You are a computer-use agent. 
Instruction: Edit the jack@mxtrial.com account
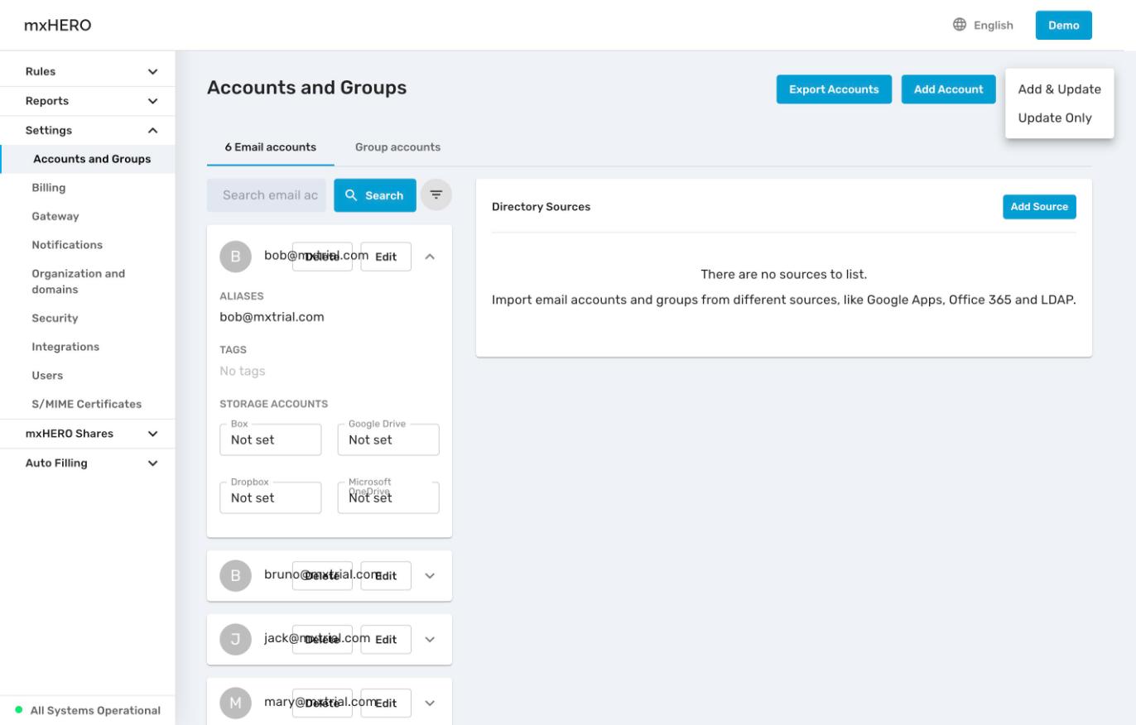pos(386,639)
